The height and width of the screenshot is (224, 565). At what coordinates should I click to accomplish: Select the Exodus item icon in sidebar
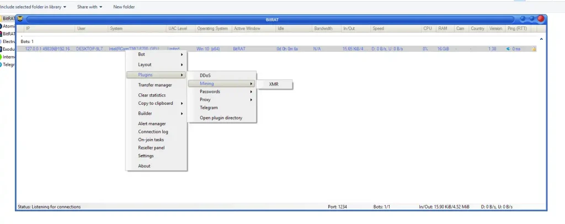point(2,48)
